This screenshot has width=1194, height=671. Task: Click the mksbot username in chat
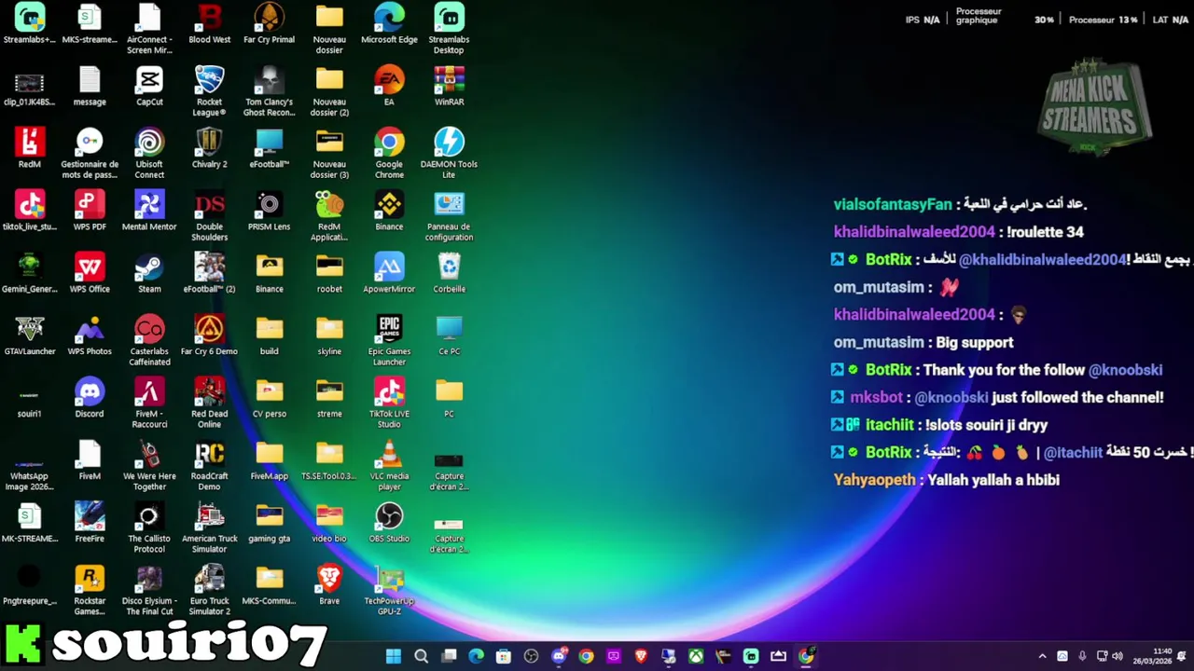tap(877, 397)
